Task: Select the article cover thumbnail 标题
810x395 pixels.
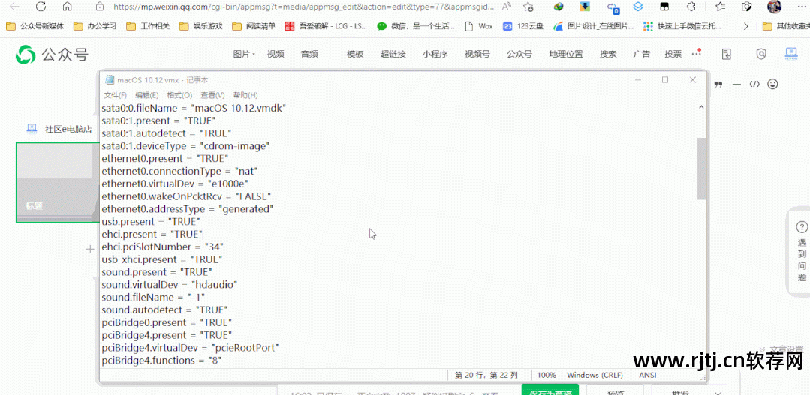Action: click(x=57, y=182)
